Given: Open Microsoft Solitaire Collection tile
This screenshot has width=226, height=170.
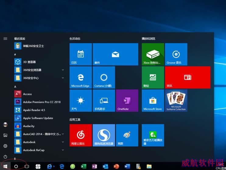Looking at the screenshot, I should click(x=176, y=100).
